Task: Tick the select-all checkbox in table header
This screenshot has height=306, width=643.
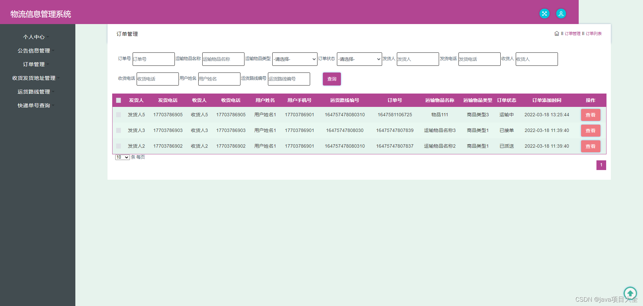Action: coord(119,100)
